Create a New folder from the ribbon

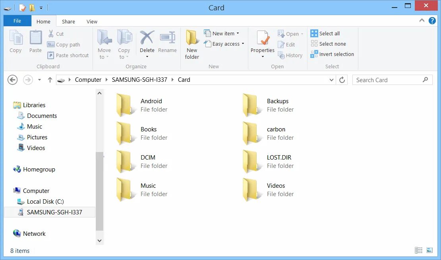pyautogui.click(x=192, y=44)
